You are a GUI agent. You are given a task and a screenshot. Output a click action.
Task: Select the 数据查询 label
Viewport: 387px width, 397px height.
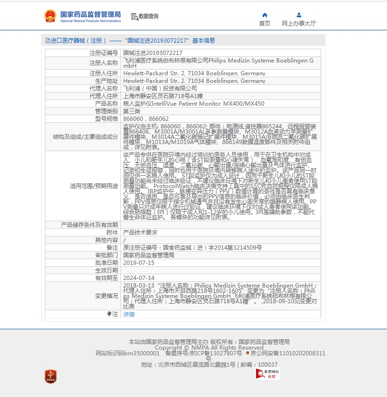149,16
